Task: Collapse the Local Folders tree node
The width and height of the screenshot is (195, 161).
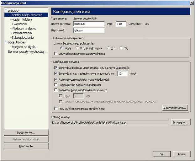Action: [x=5, y=42]
